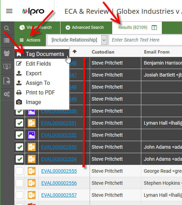Screen dimensions: 182x205
Task: Open the gears settings sidebar icon
Action: tap(7, 94)
